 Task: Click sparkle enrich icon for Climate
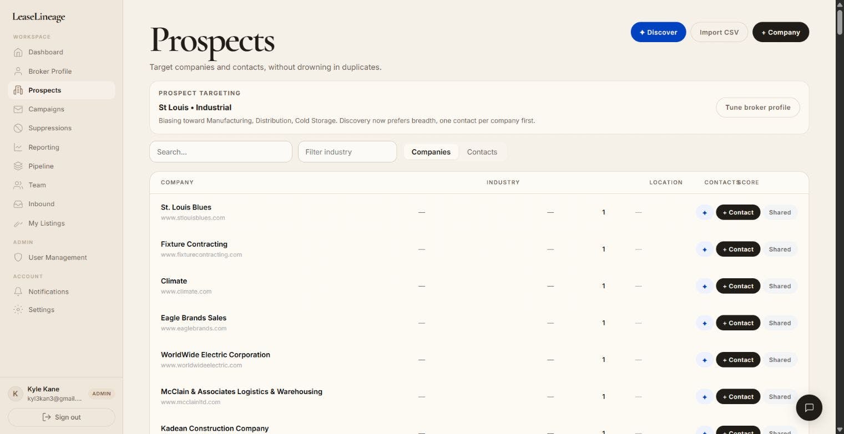click(x=705, y=286)
